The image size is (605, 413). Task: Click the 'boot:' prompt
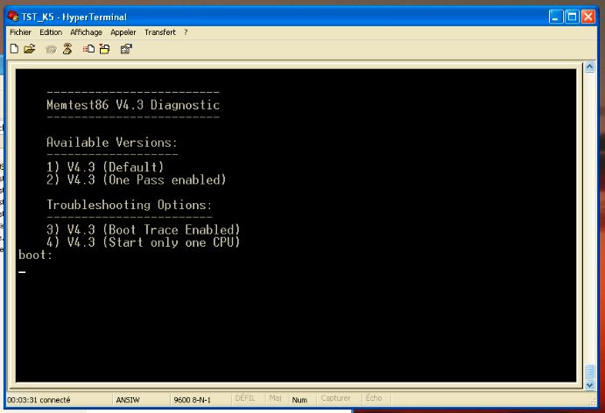(35, 255)
